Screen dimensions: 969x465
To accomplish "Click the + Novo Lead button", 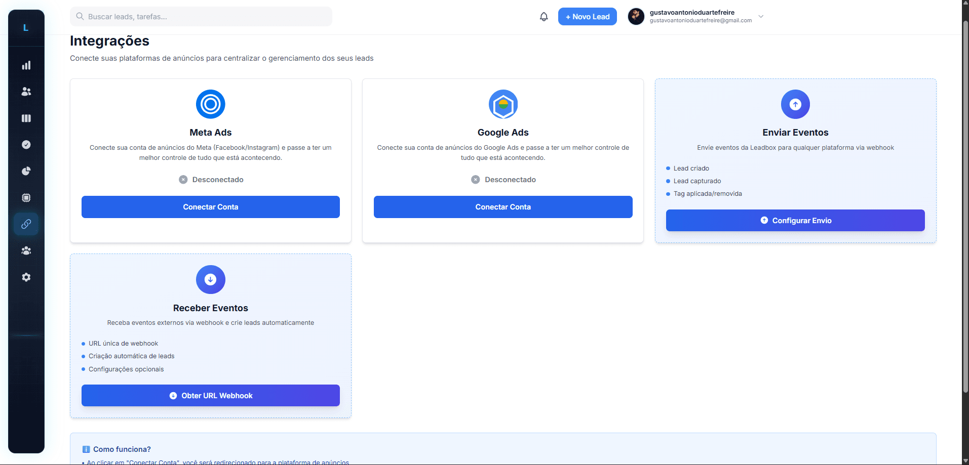I will [587, 17].
